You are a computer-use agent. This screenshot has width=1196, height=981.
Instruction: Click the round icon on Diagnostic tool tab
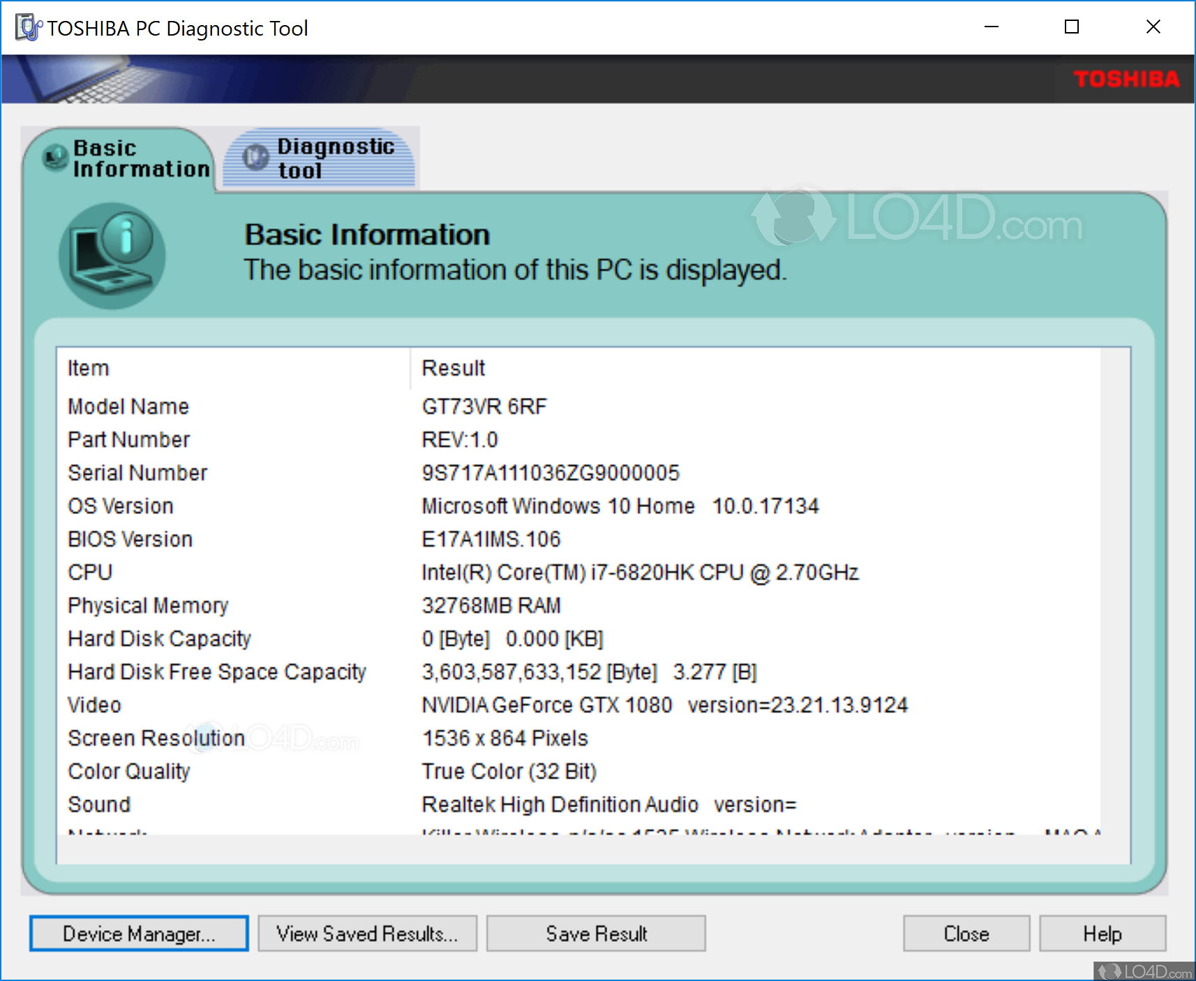(255, 157)
